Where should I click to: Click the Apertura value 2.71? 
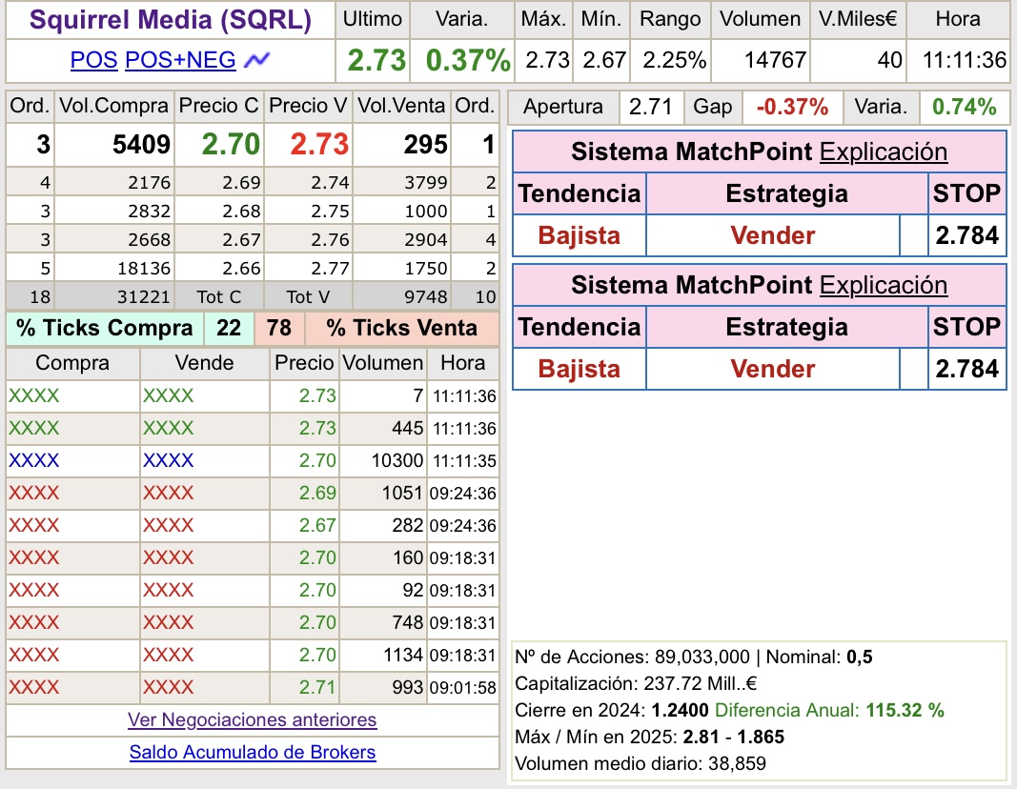(651, 107)
